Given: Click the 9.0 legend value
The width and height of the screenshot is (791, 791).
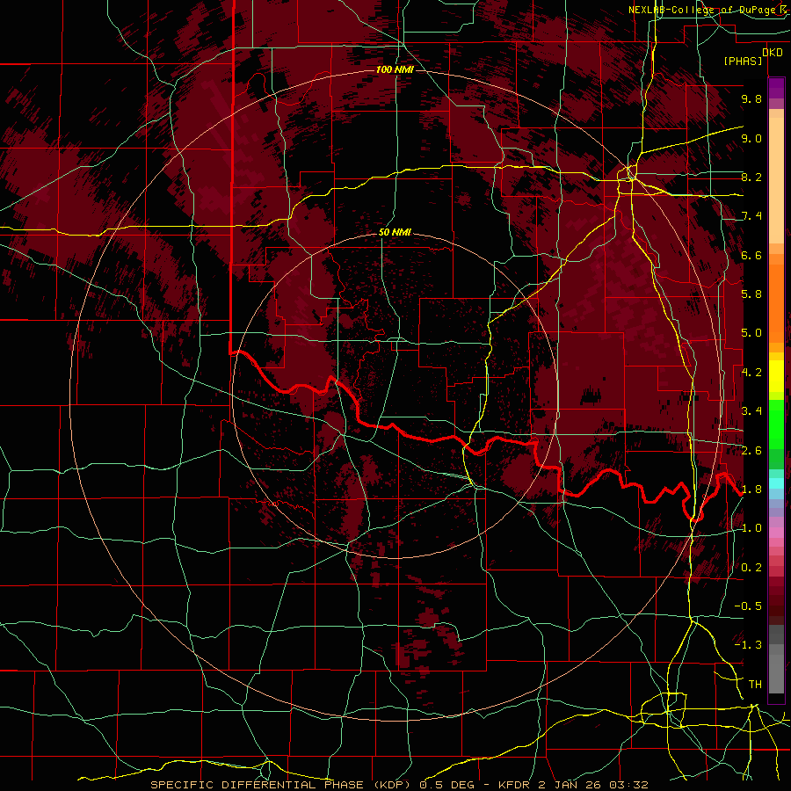Looking at the screenshot, I should 751,138.
